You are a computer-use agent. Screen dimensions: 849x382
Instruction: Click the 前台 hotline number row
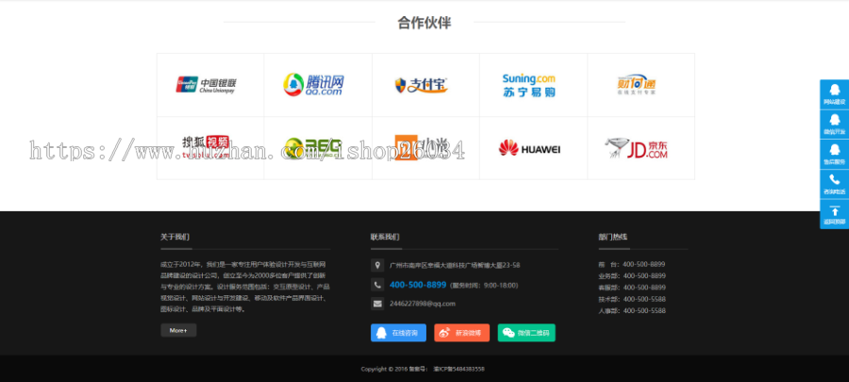pos(632,265)
